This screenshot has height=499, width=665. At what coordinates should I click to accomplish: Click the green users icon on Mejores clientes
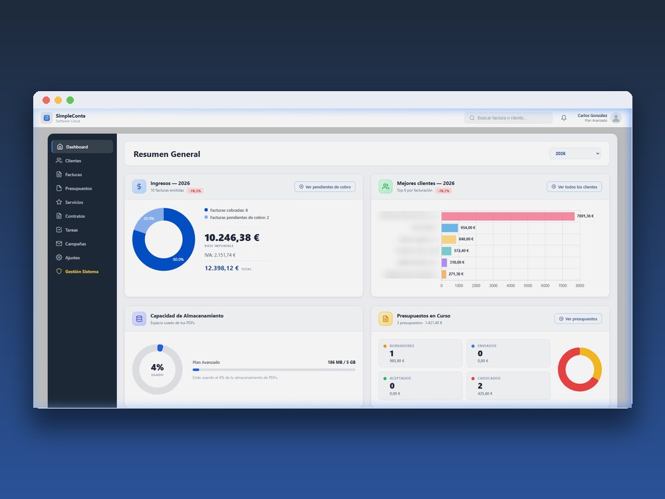pos(386,187)
